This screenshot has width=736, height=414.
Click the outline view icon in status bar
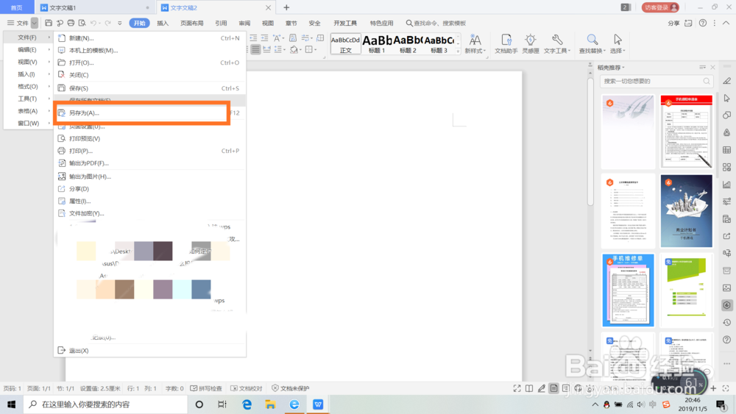point(565,388)
